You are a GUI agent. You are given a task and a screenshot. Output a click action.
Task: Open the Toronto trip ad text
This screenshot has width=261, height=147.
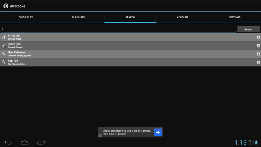tap(127, 132)
